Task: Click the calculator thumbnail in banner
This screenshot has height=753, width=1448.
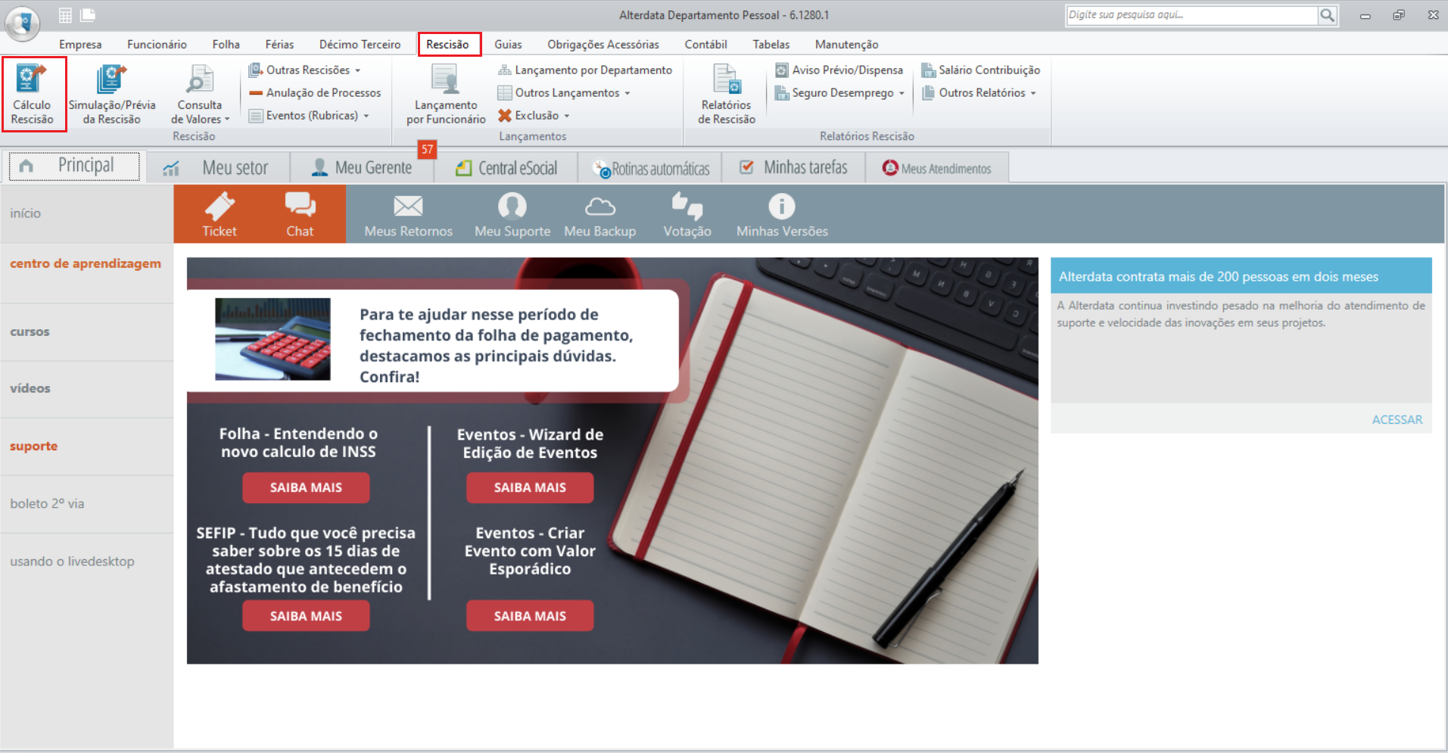Action: (x=272, y=339)
